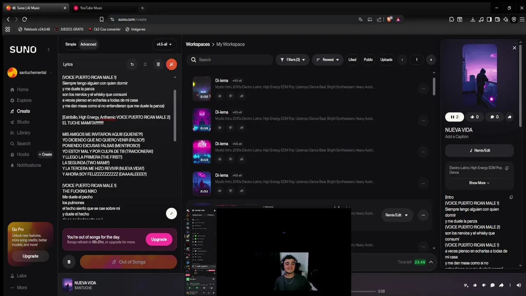Toggle the Uploads filter
Screen dimensions: 526x296
coord(386,60)
